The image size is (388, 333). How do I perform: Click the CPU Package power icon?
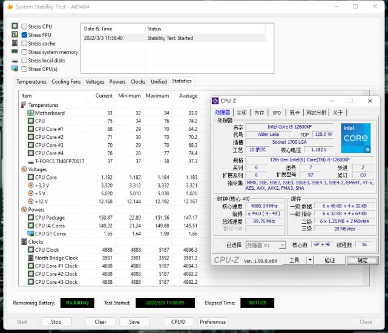click(x=31, y=218)
